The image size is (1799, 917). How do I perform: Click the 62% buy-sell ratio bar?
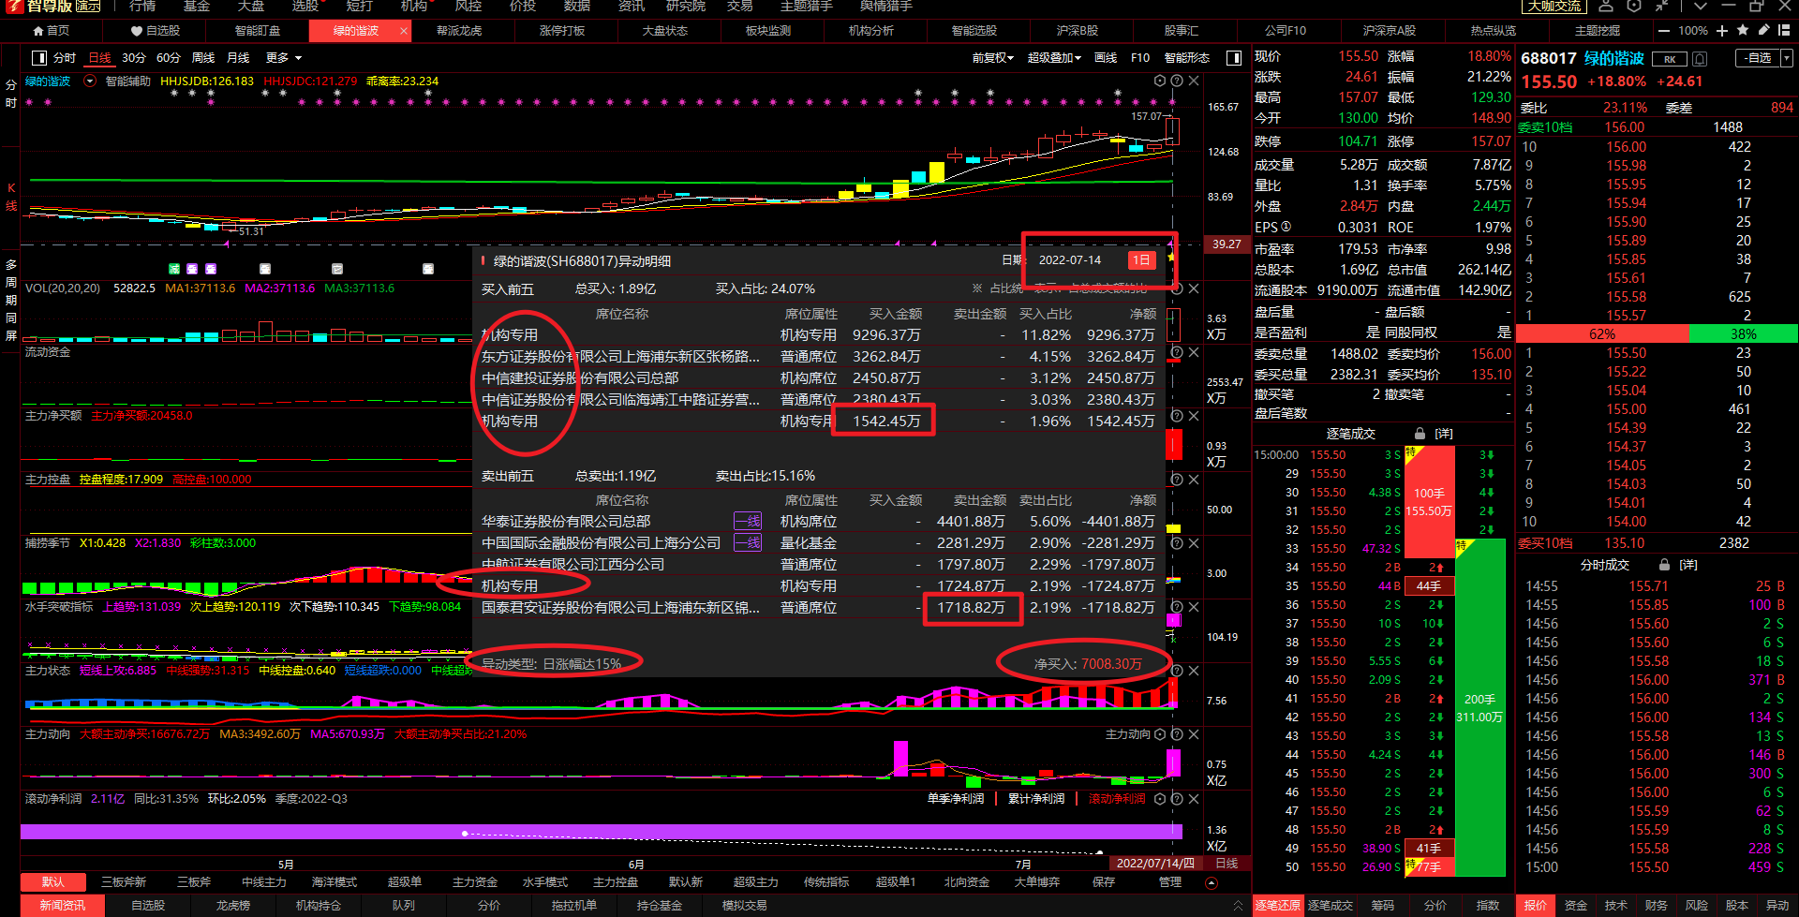coord(1602,334)
